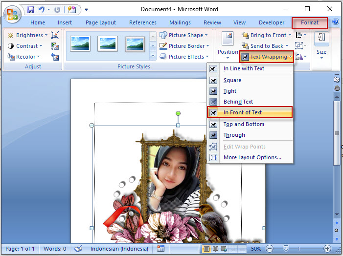Click the Change Picture icon
343x256 pixels.
(x=55, y=46)
